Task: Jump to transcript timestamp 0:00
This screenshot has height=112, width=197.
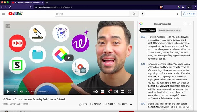Action: (x=143, y=37)
